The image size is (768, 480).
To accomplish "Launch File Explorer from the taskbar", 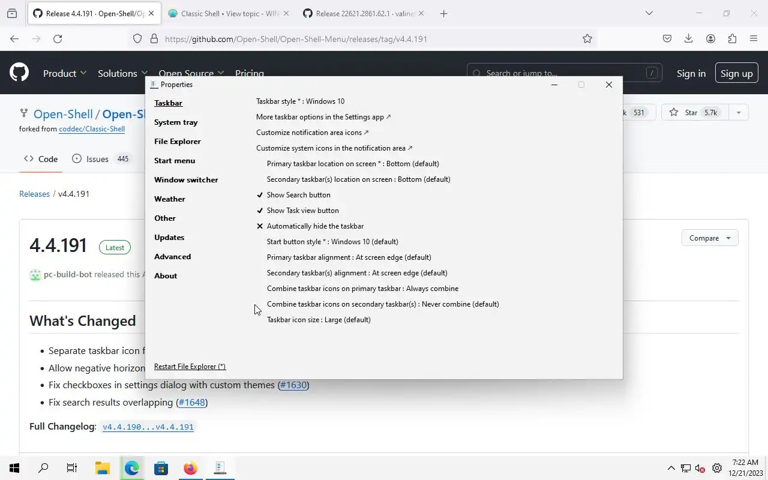I will click(103, 468).
